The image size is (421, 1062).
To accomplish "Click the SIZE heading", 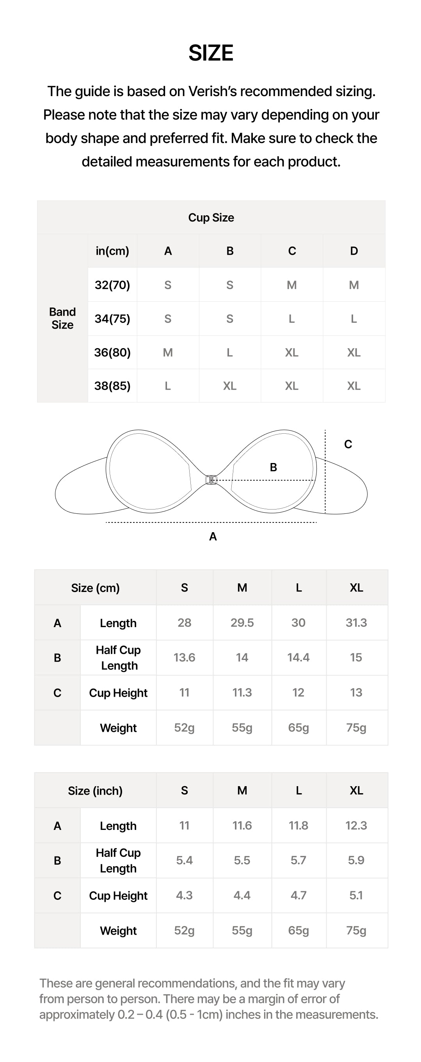I will coord(211,53).
